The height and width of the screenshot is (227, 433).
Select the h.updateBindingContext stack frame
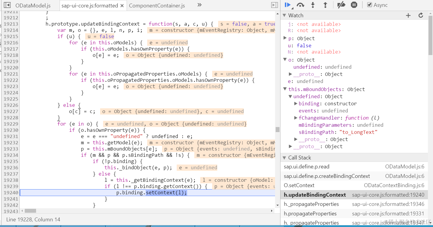(x=354, y=195)
